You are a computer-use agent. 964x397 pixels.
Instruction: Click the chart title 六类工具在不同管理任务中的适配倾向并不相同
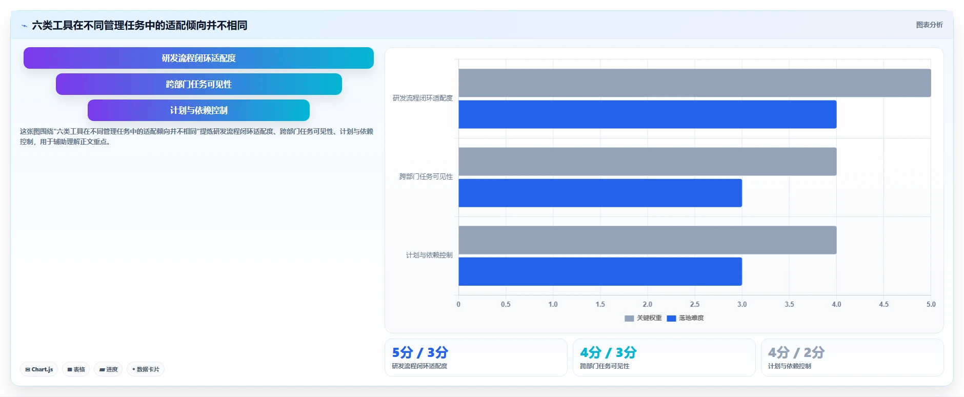(x=139, y=25)
